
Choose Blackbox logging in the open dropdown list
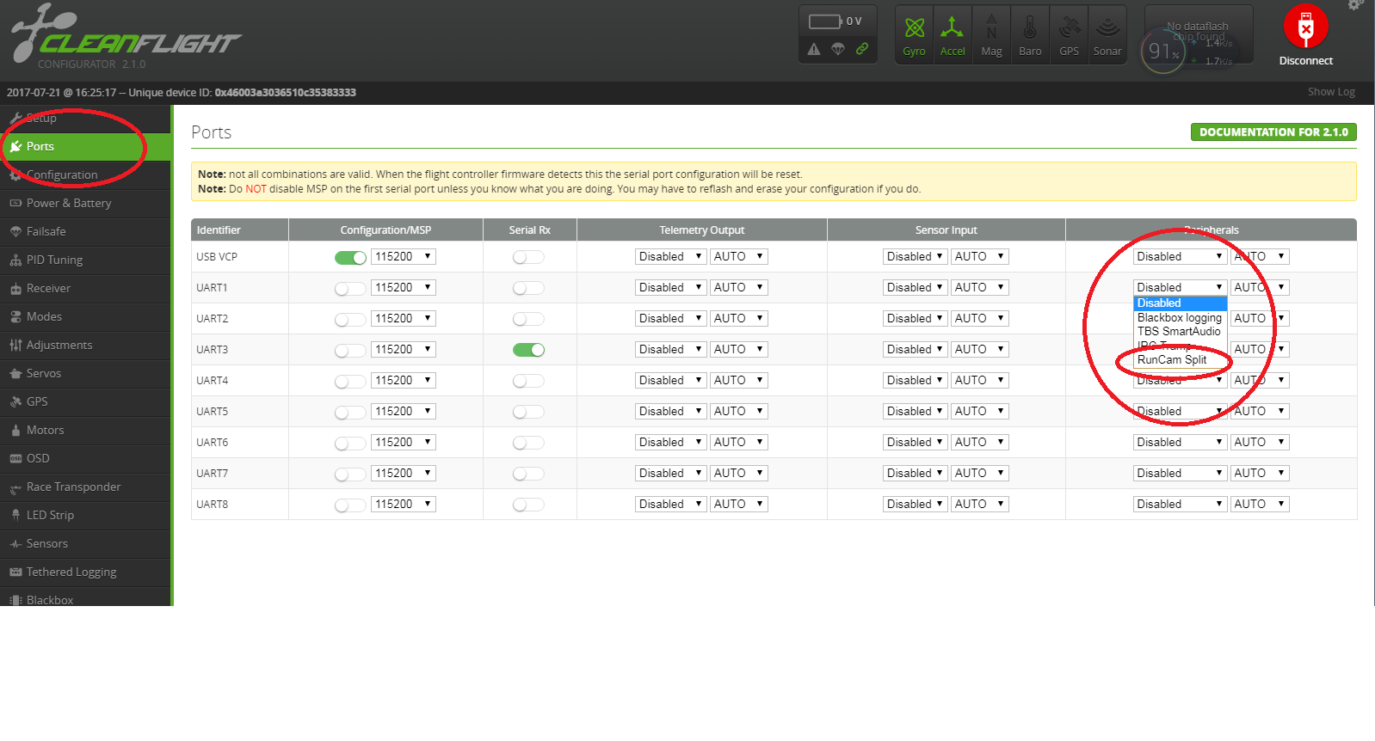click(x=1179, y=318)
